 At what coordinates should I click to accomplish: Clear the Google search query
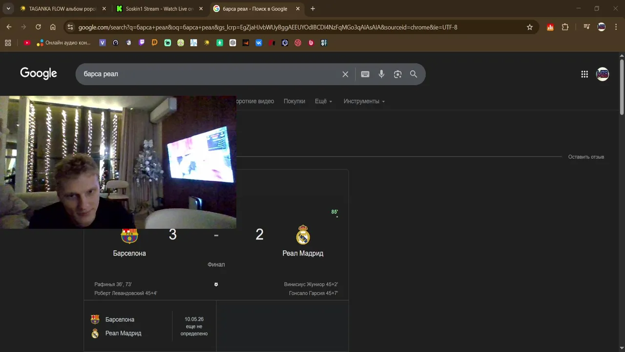point(345,74)
